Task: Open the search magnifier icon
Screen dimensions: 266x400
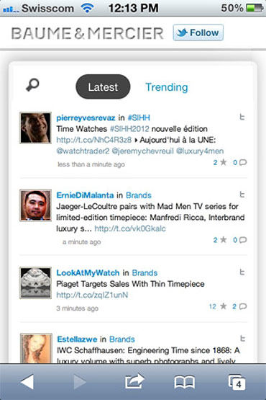Action: coord(32,85)
